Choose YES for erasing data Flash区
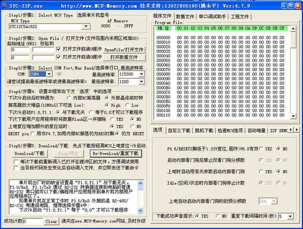The height and width of the screenshot is (229, 303). coord(112,119)
